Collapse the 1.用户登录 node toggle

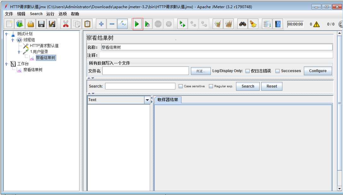[19, 52]
